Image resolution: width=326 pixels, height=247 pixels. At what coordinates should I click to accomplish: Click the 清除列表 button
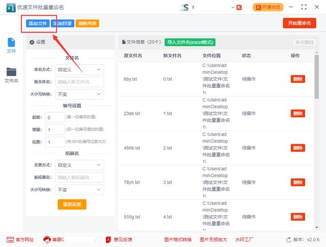click(87, 23)
